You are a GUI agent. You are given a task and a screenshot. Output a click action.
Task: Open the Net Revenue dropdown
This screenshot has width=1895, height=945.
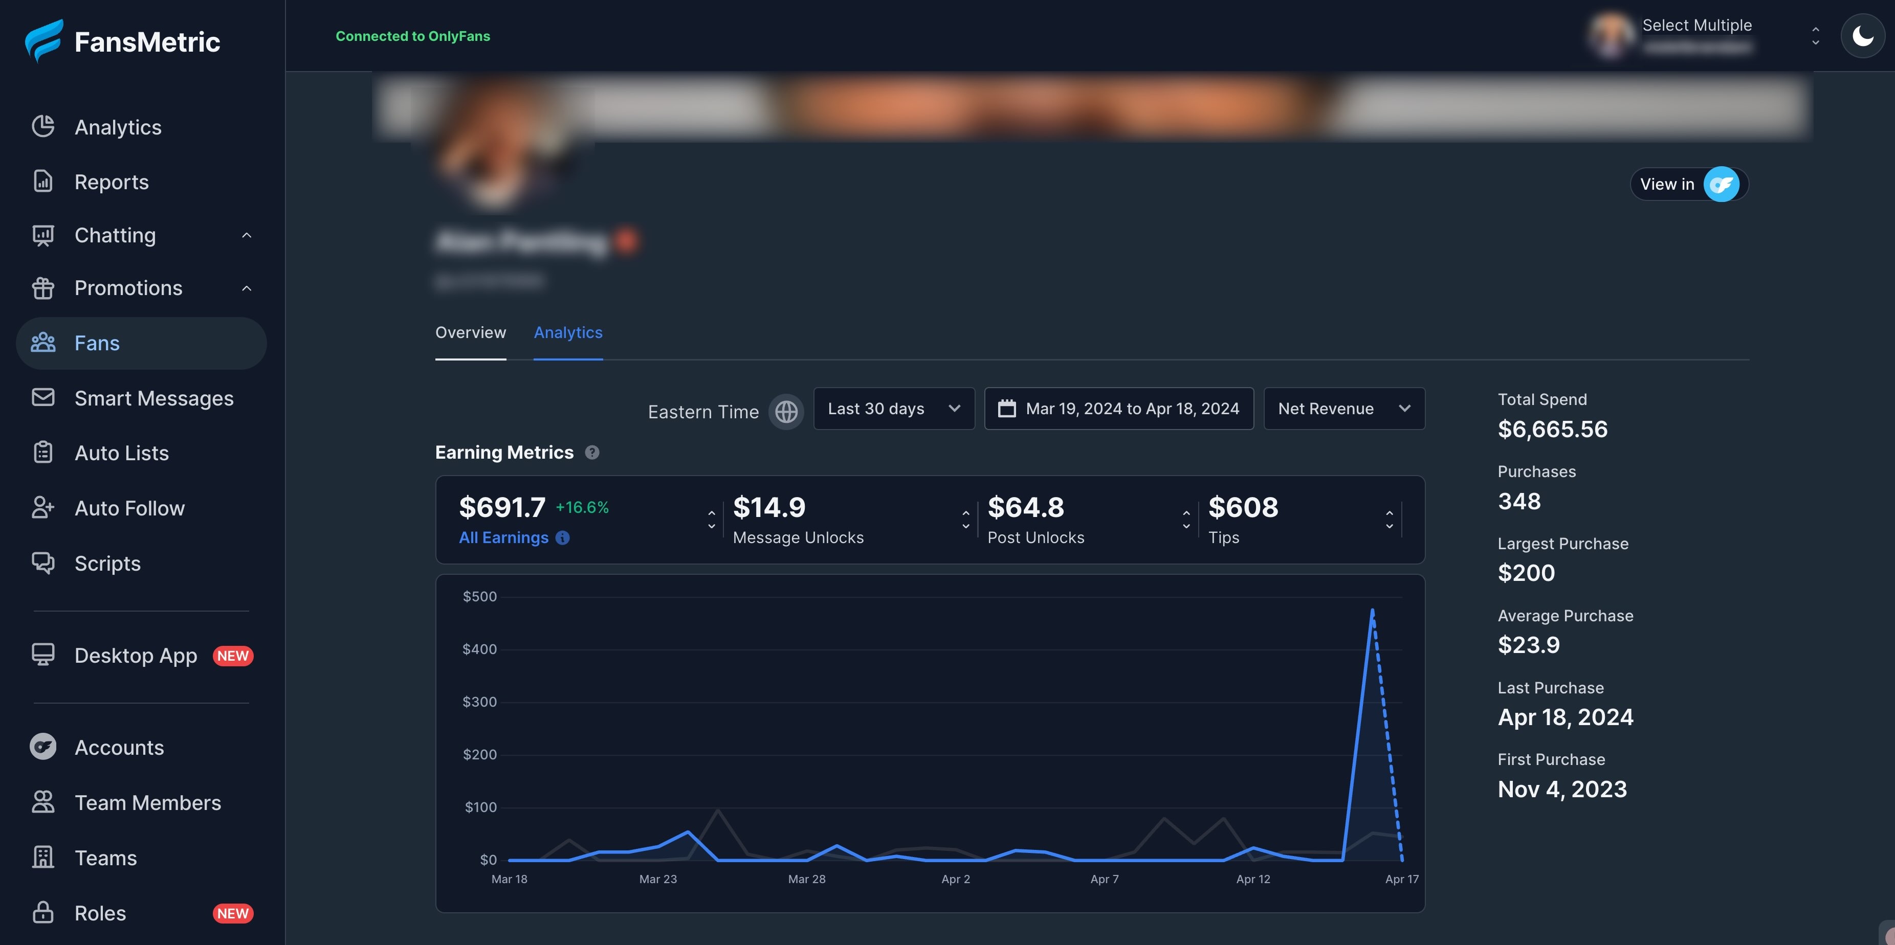(x=1344, y=408)
